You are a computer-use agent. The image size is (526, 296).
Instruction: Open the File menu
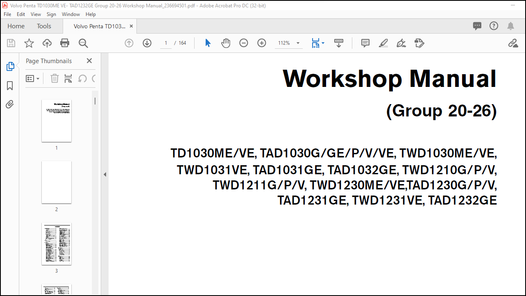click(x=7, y=14)
